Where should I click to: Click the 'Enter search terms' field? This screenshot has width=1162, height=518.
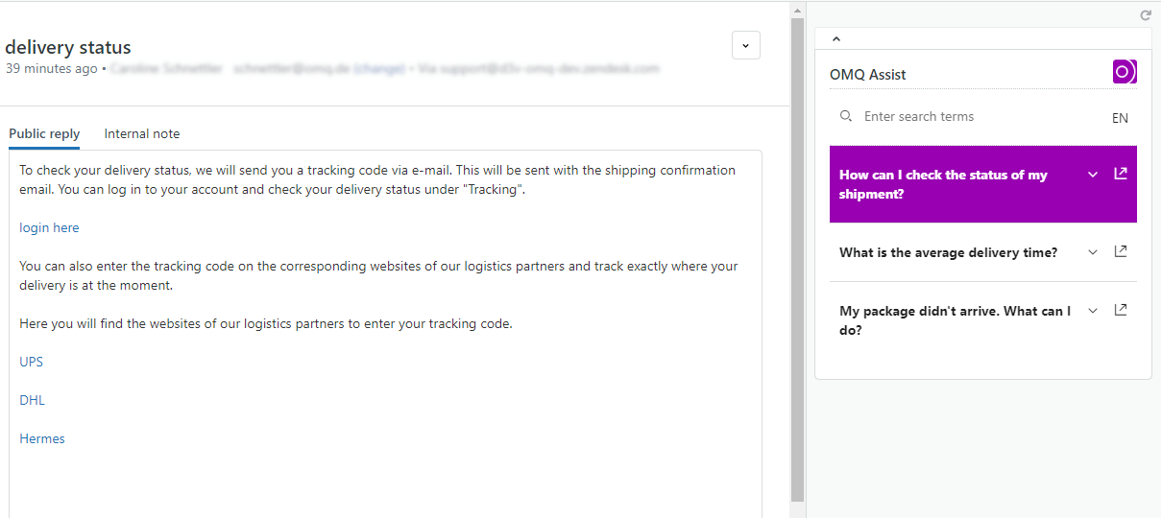(x=970, y=117)
